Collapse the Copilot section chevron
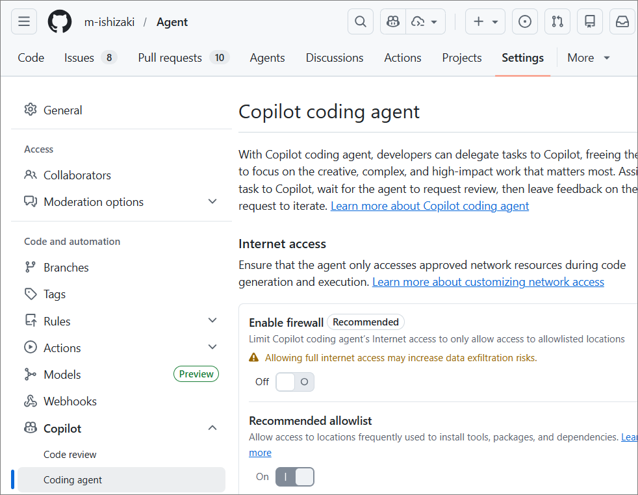 point(212,427)
